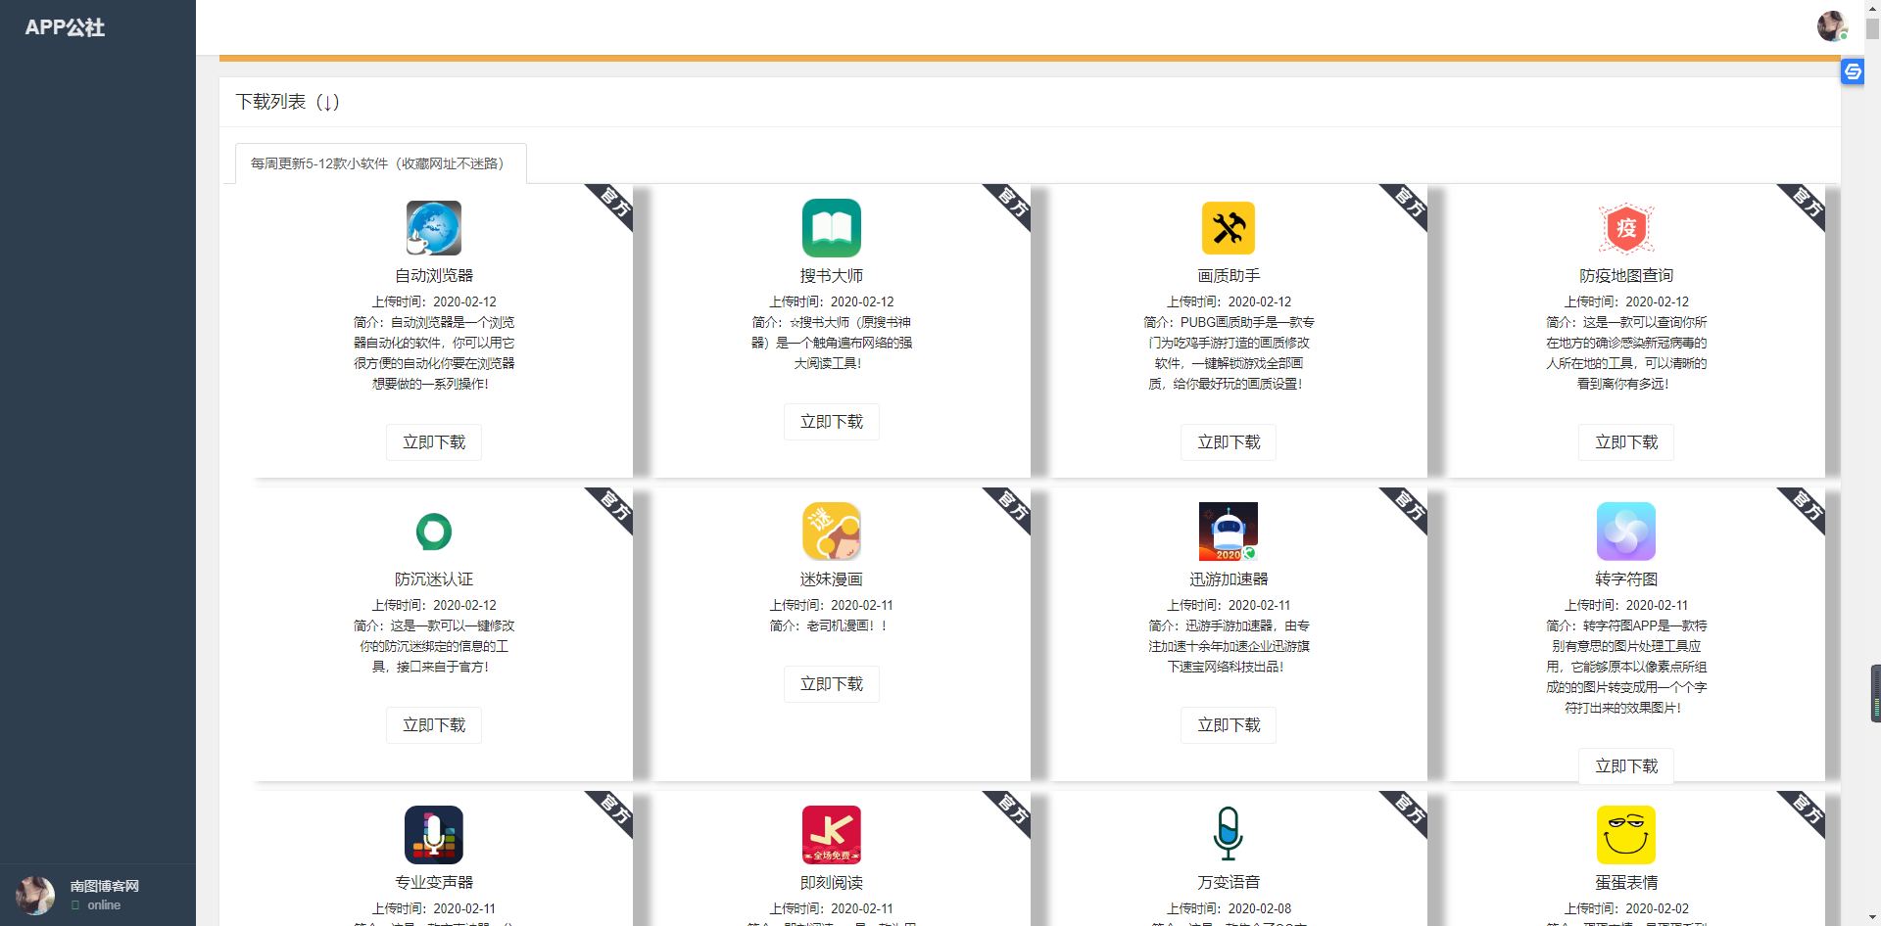This screenshot has width=1881, height=926.
Task: Click the red 即刻阅读 app icon
Action: 831,835
